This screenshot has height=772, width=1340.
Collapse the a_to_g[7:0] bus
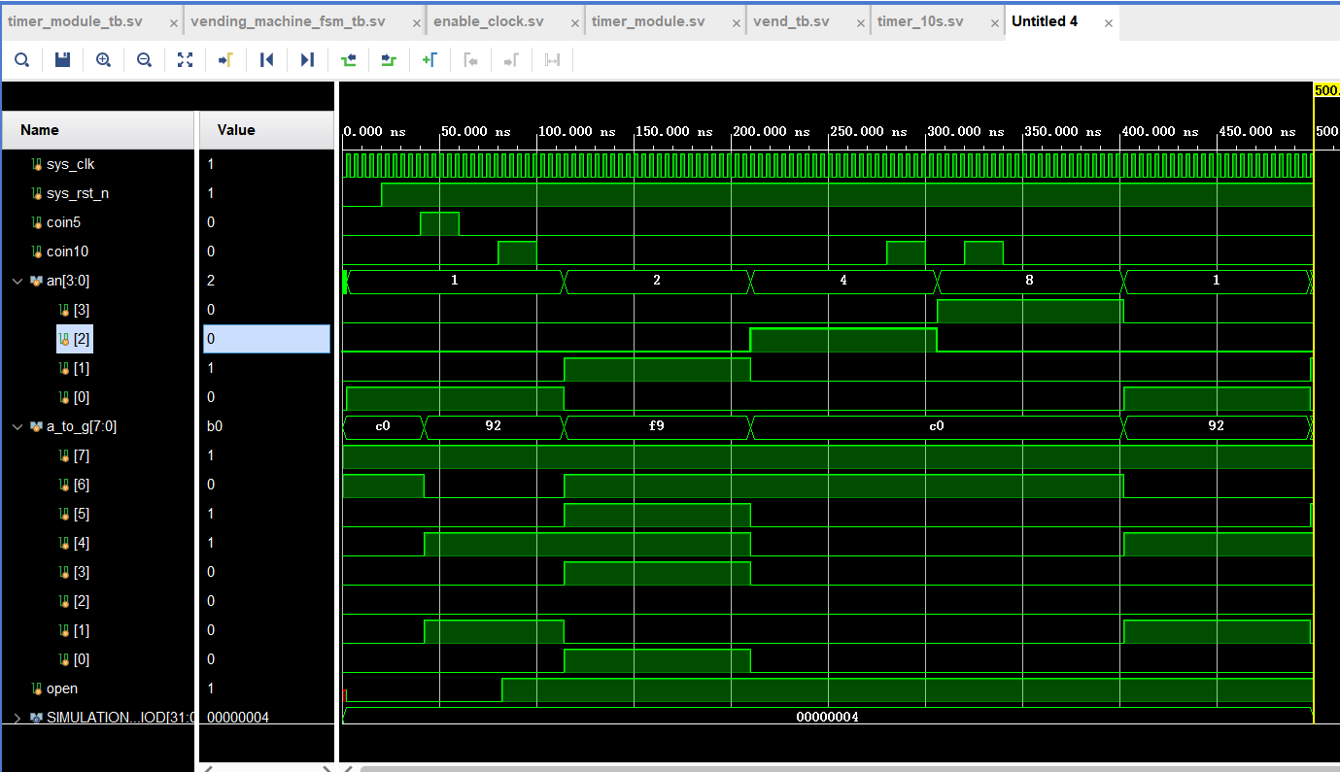click(x=17, y=426)
